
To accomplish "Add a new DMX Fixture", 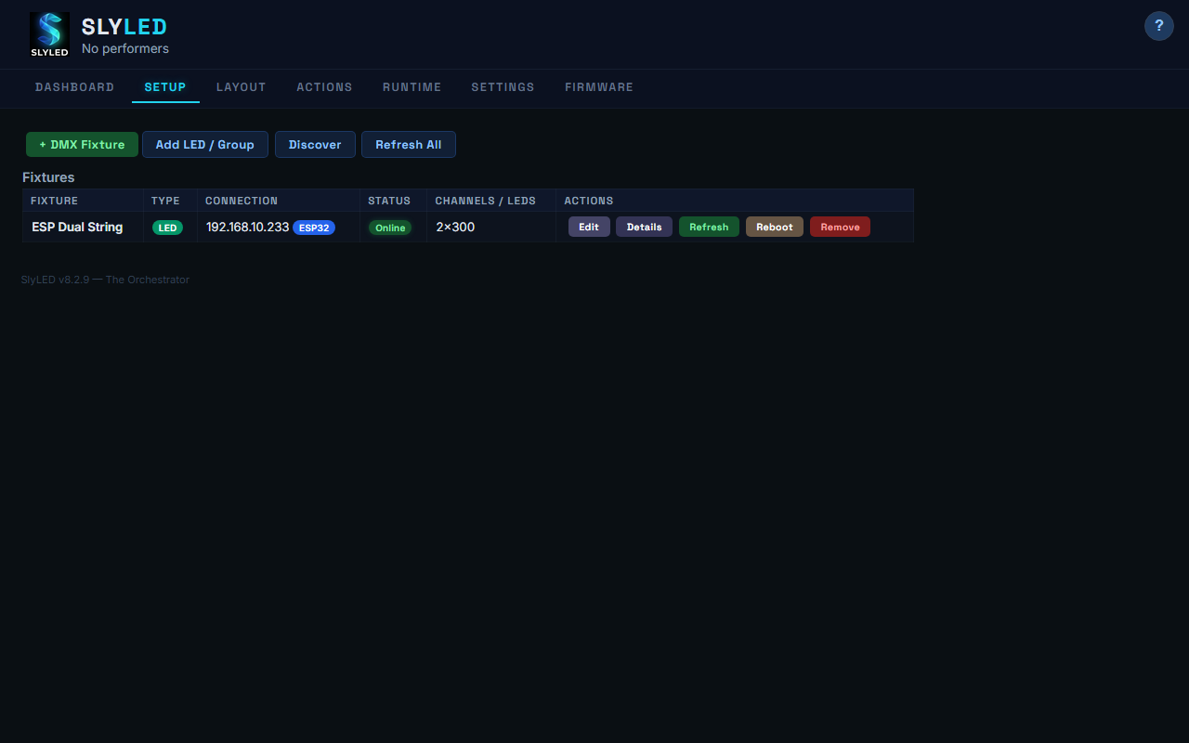I will pos(82,144).
